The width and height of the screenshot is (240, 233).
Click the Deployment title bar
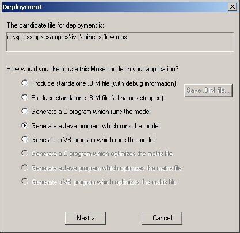click(x=115, y=7)
